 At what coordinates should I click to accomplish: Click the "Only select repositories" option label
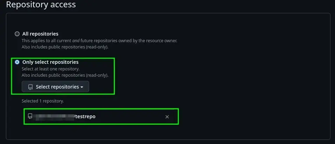pos(50,62)
